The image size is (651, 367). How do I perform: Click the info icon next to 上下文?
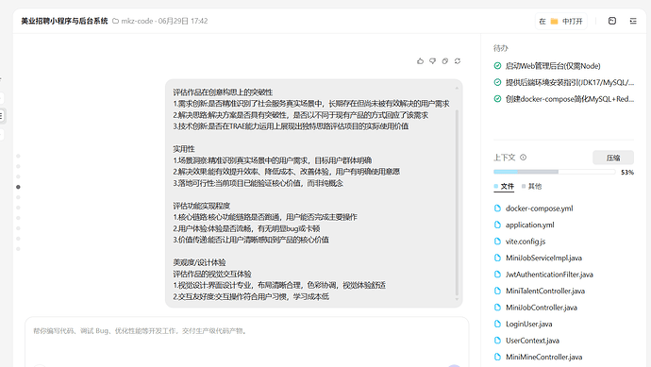(523, 158)
